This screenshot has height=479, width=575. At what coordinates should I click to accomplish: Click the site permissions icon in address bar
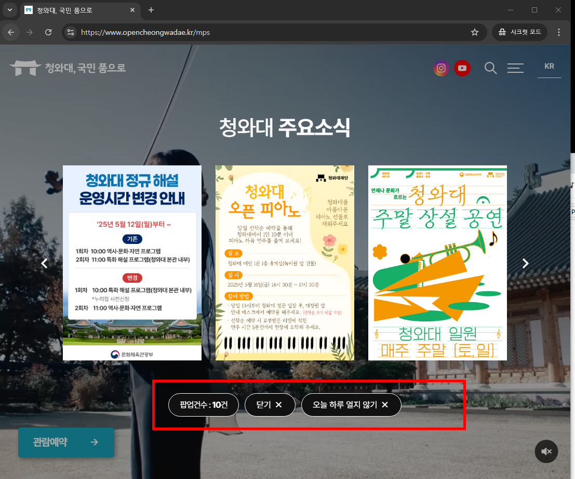(70, 32)
